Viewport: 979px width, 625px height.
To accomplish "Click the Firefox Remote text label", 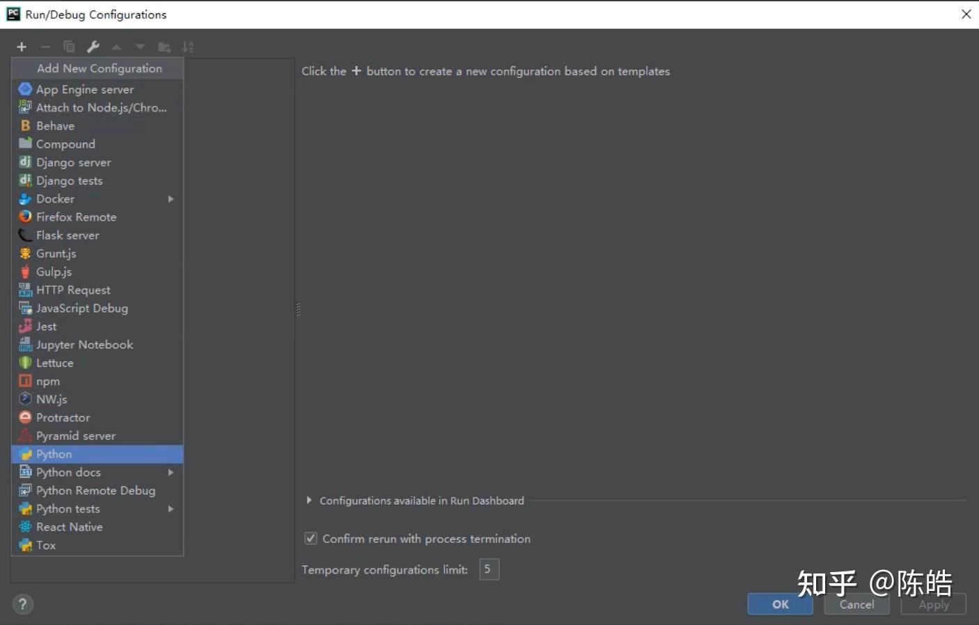I will click(76, 216).
